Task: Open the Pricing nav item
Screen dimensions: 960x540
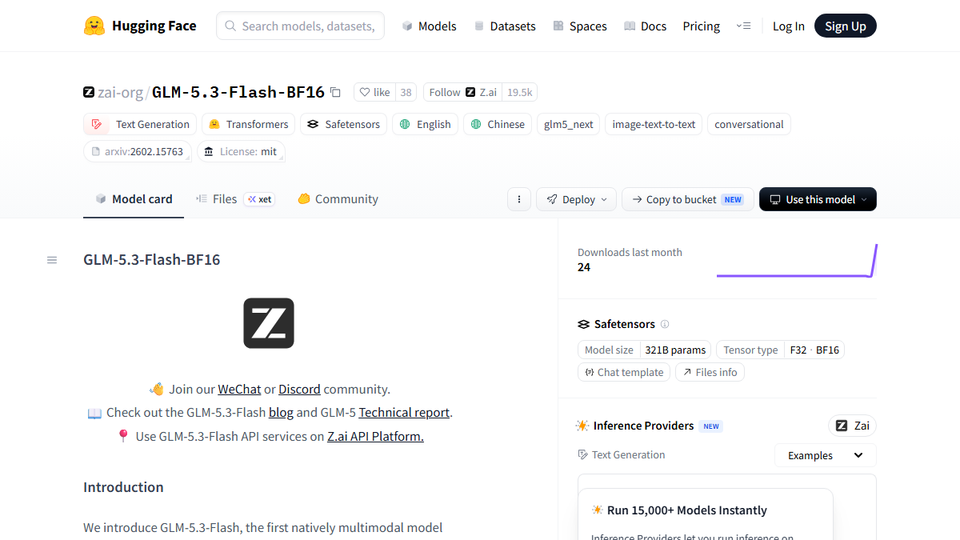Action: coord(701,26)
